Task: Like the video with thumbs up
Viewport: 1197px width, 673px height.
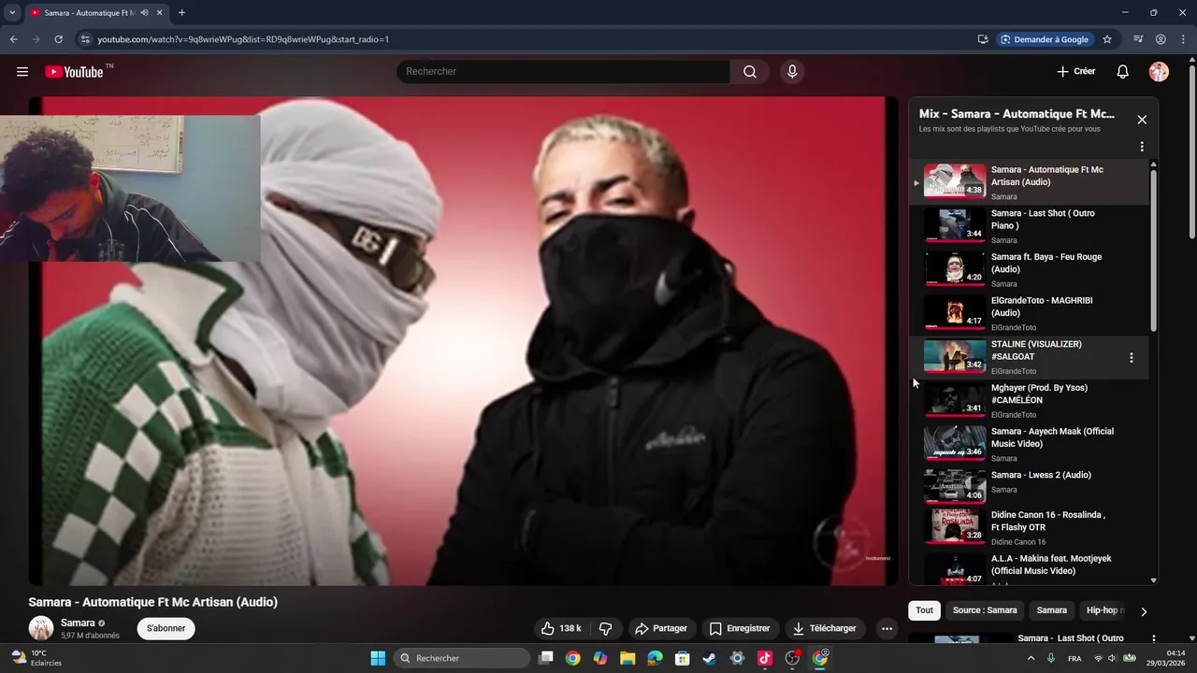Action: coord(560,628)
